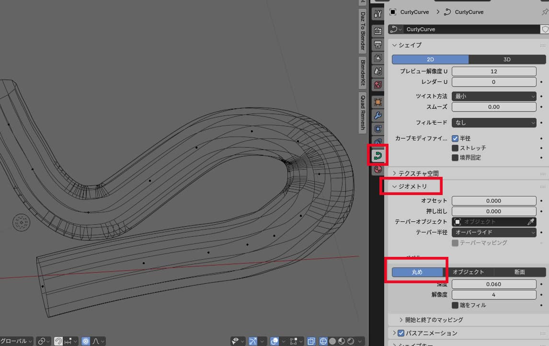Open the World properties tab
549x346 pixels.
tap(377, 85)
